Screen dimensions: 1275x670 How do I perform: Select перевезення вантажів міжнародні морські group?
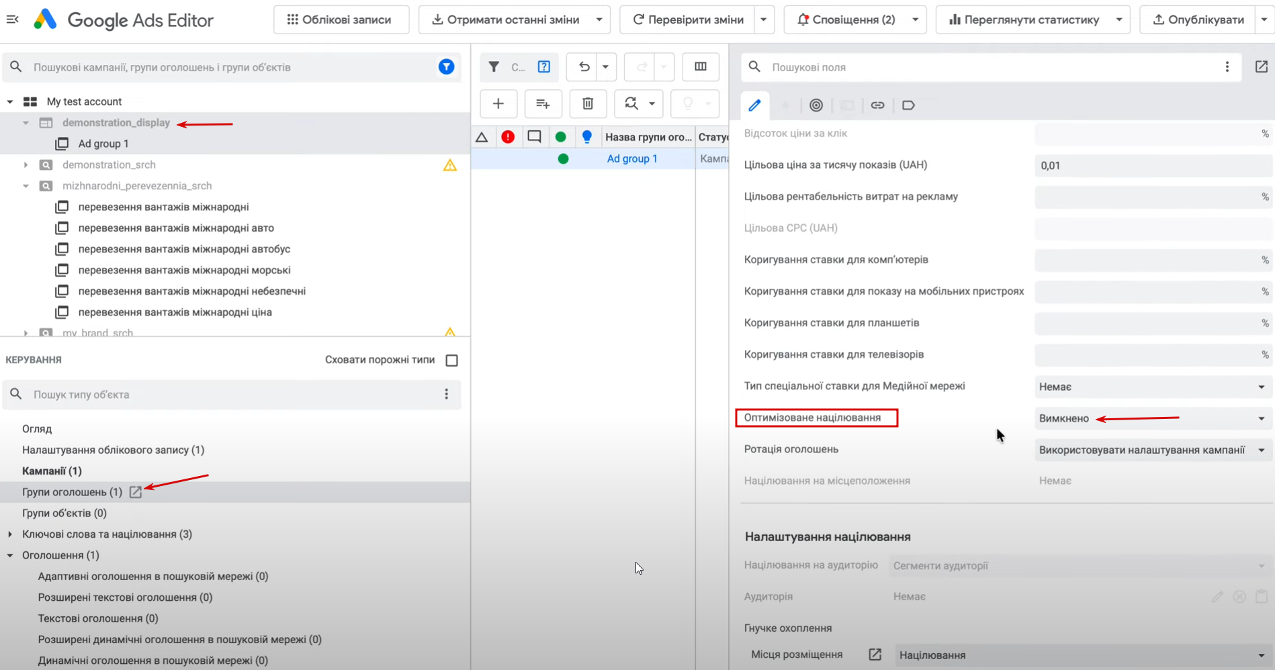tap(185, 270)
